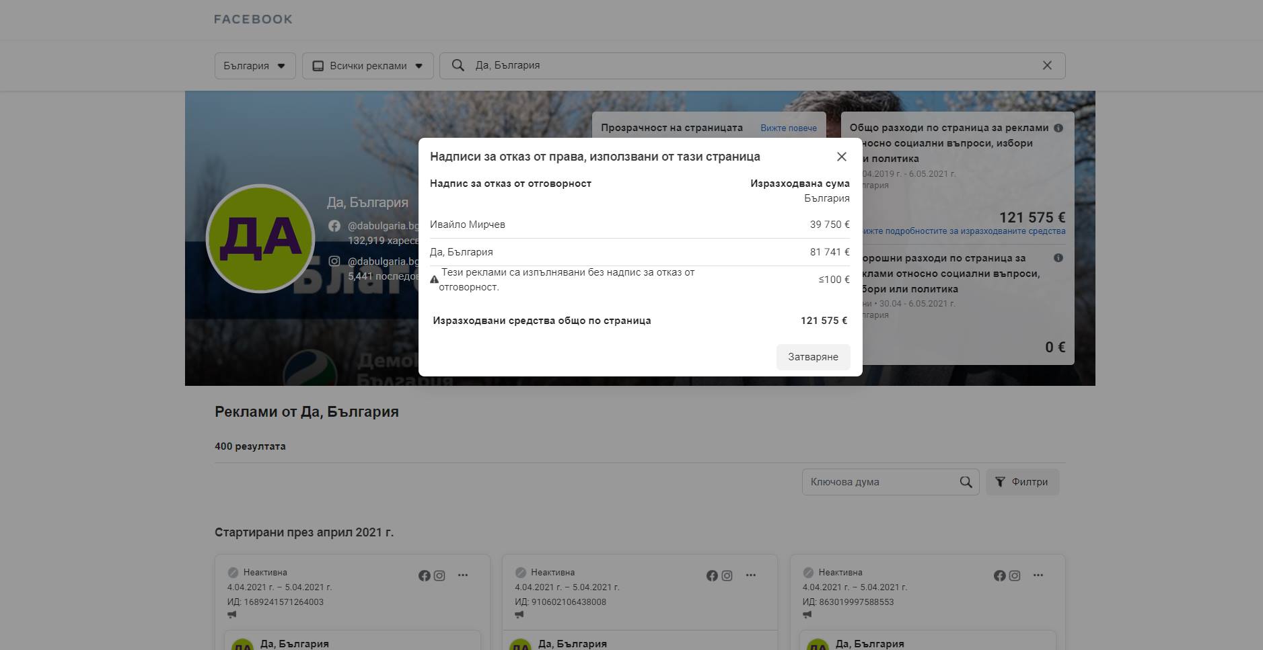
Task: Open the България country dropdown
Action: coord(254,66)
